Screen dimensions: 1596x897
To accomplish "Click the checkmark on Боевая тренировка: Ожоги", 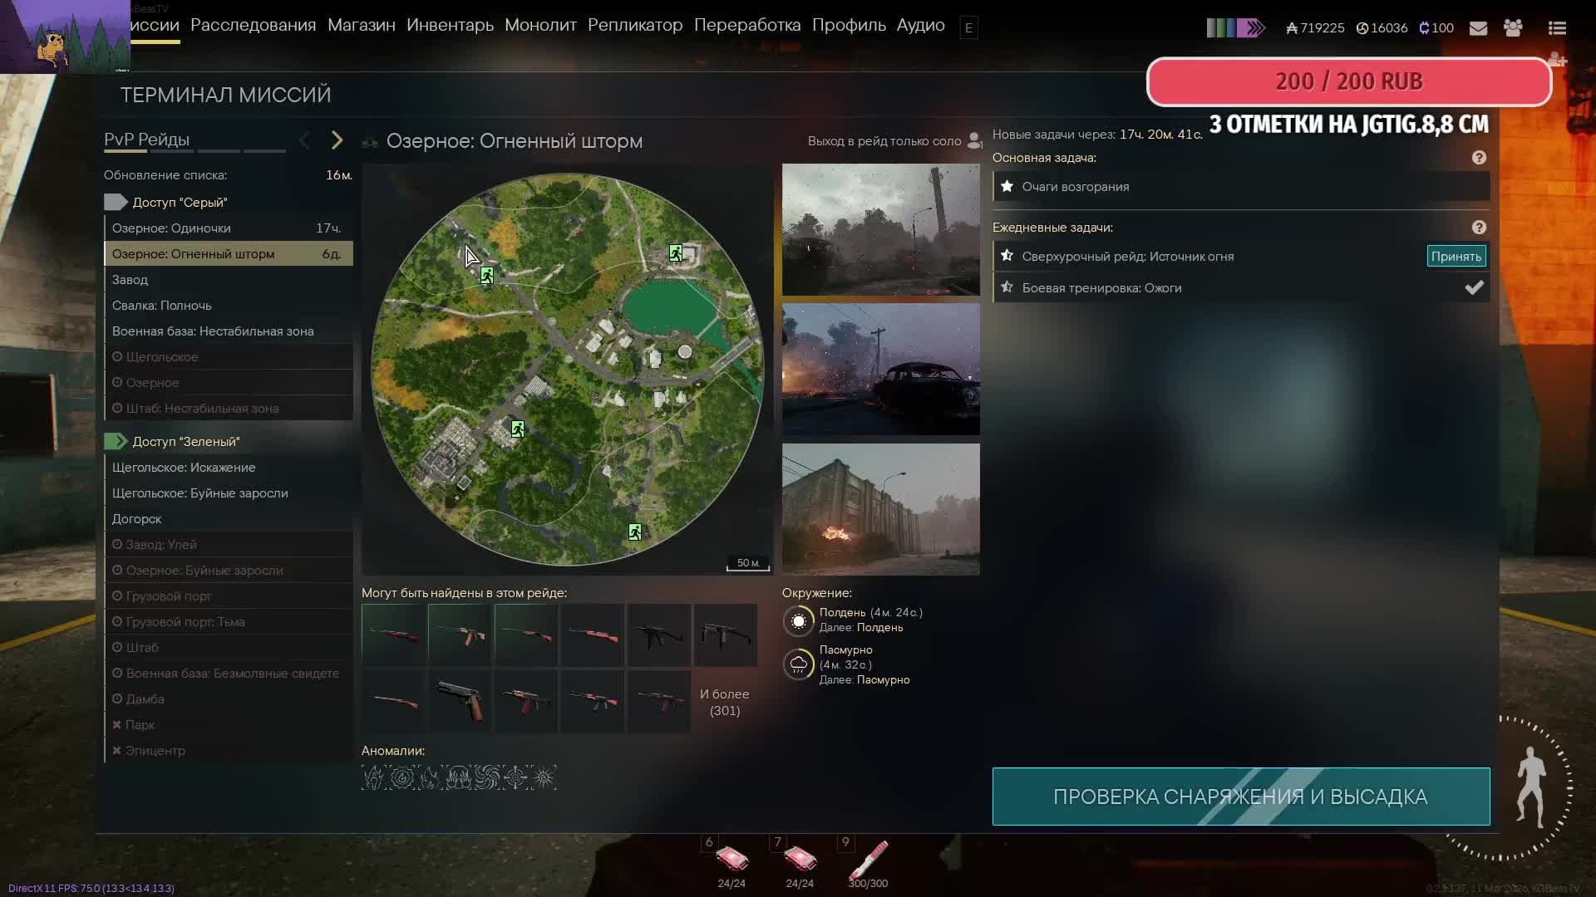I will (1475, 287).
